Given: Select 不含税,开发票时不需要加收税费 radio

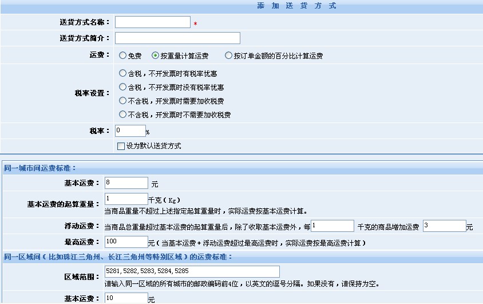Looking at the screenshot, I should [122, 115].
